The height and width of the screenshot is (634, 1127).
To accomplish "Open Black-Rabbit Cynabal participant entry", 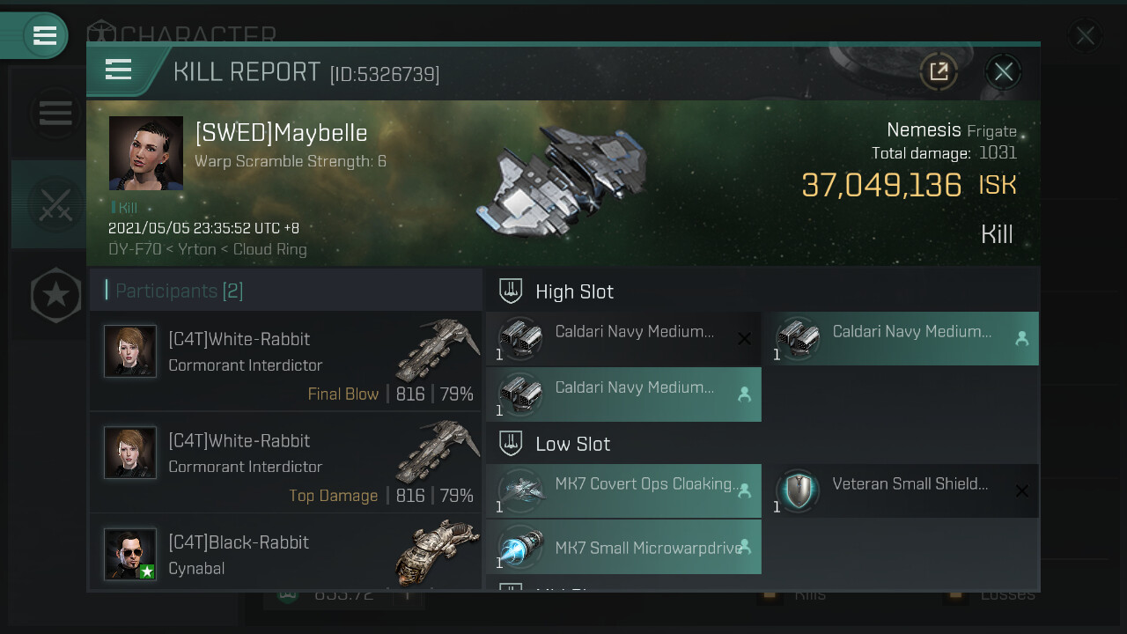I will pyautogui.click(x=286, y=553).
